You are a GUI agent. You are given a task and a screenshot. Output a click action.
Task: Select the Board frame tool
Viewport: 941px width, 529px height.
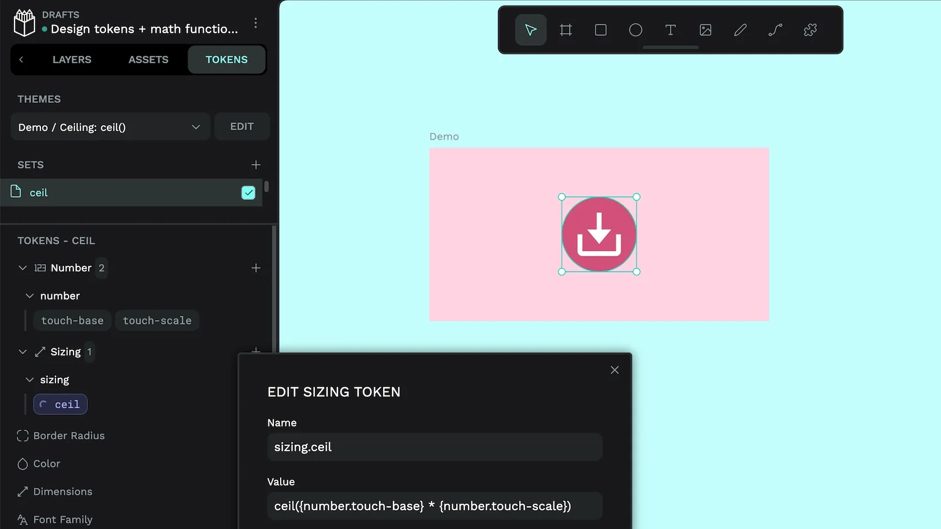(x=566, y=30)
